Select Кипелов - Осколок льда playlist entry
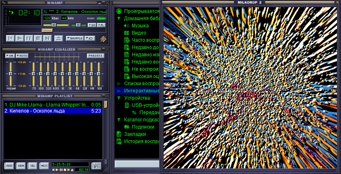 click(53, 111)
